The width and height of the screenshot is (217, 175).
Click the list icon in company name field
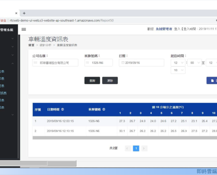36,63
